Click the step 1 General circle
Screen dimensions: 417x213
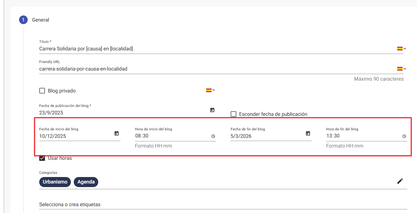(23, 20)
